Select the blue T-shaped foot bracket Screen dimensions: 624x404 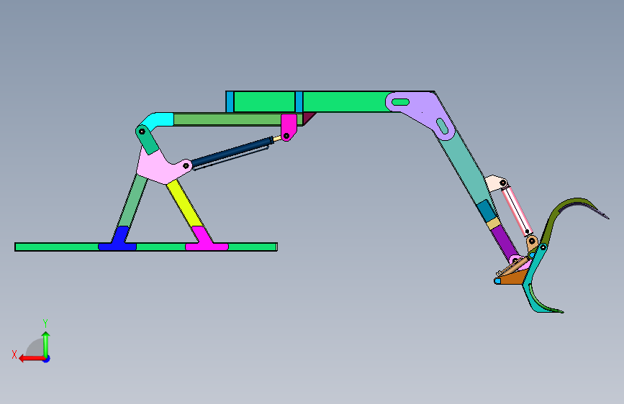point(119,240)
